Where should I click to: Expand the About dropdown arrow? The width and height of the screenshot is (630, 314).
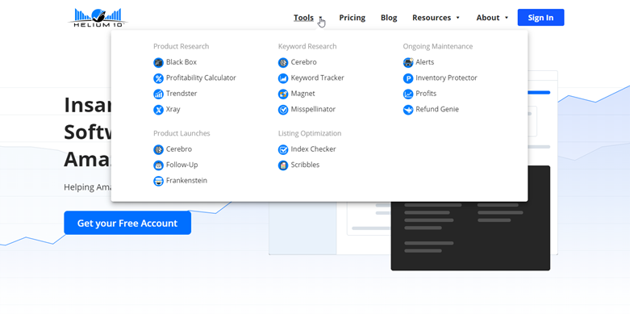[x=507, y=18]
